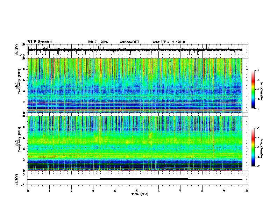Select the "Feb. 7, 2026" date text
This screenshot has height=214, width=277.
click(98, 42)
